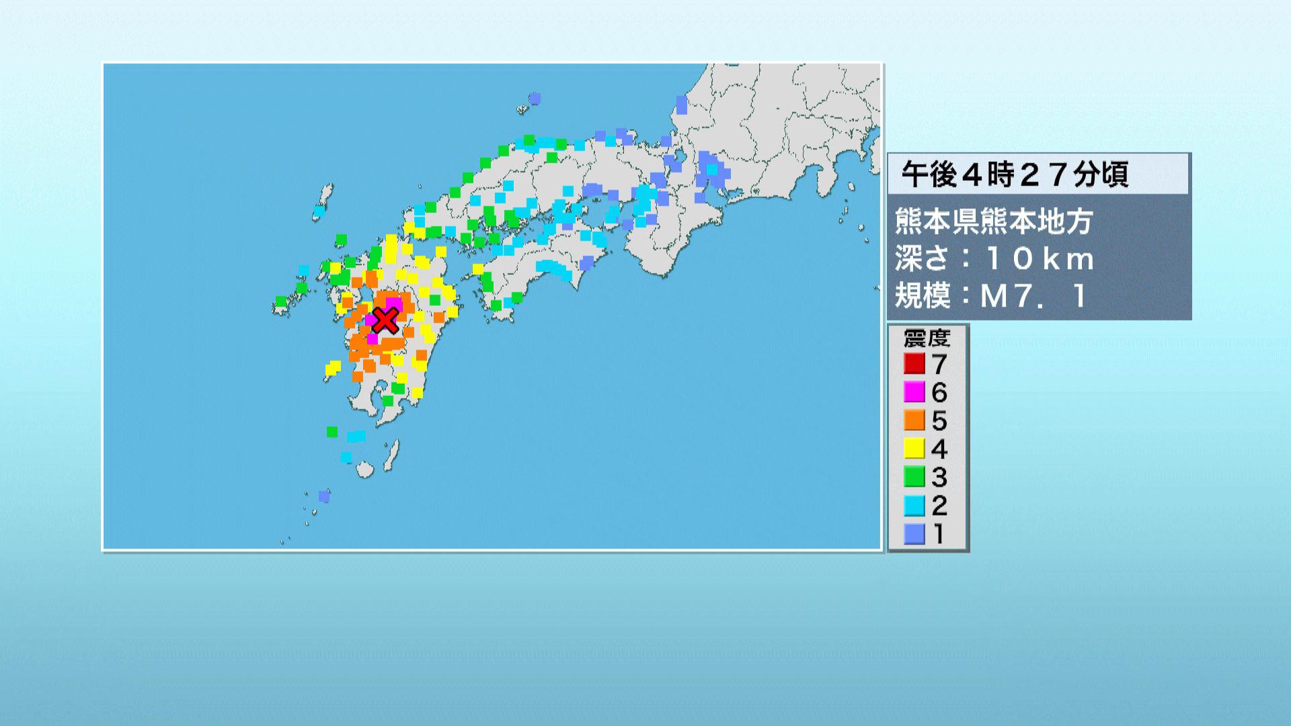
Task: Select the magenta intensity 6 legend swatch
Action: click(914, 392)
